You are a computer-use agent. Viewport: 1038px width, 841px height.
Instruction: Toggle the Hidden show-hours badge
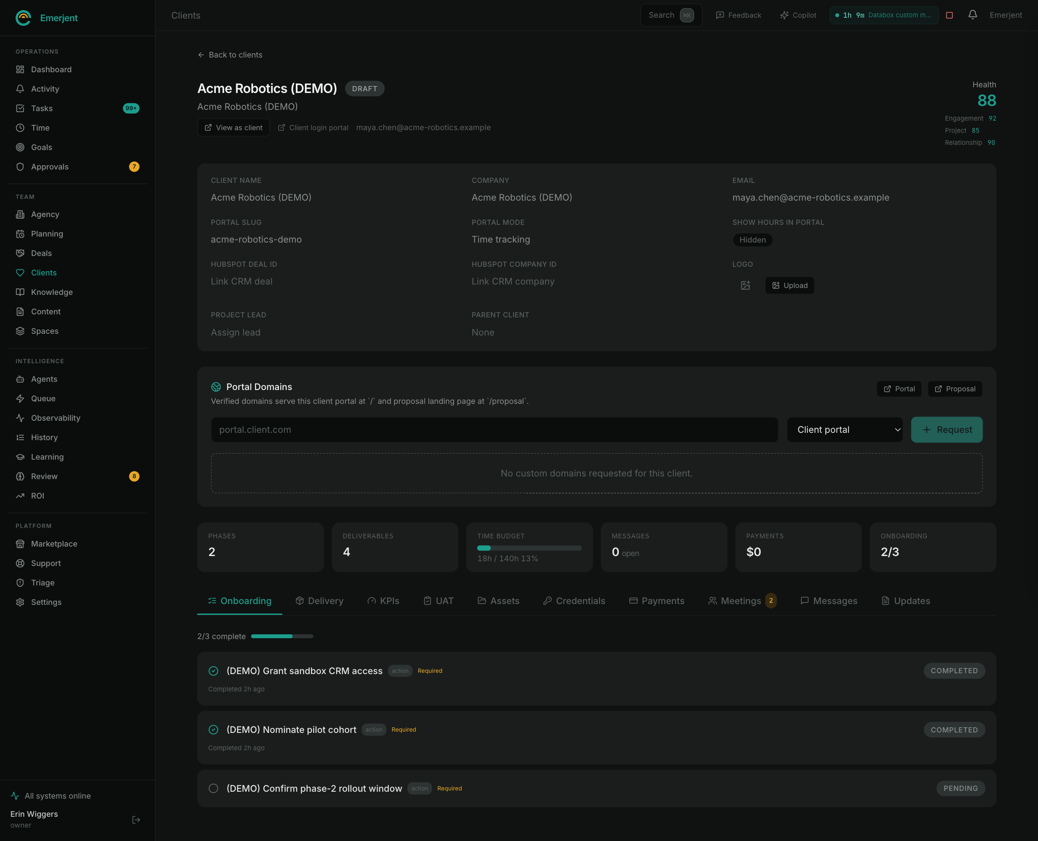(x=752, y=240)
